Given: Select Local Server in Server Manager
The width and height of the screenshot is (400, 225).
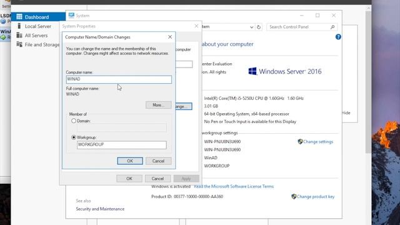Looking at the screenshot, I should pyautogui.click(x=38, y=26).
